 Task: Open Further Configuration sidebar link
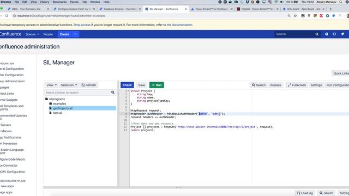12,75
